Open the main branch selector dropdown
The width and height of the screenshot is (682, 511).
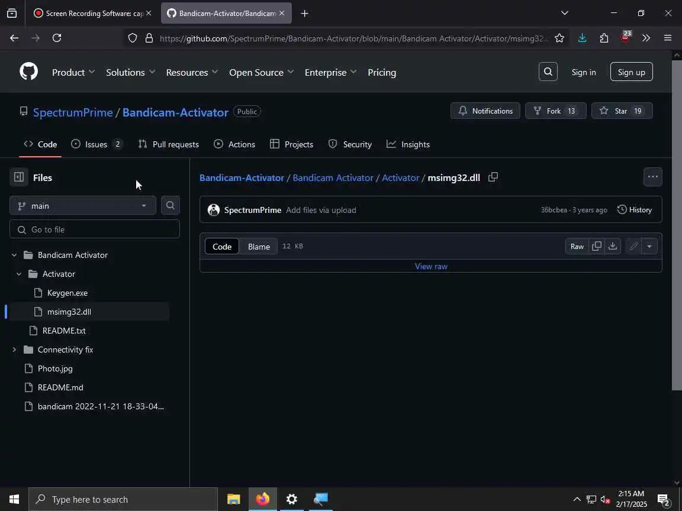click(83, 206)
